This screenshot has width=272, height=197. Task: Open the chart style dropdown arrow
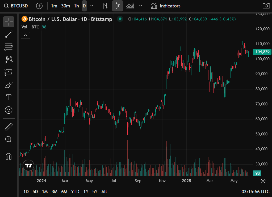[141, 6]
